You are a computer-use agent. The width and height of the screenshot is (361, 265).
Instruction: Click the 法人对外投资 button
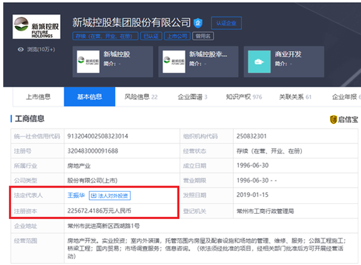pyautogui.click(x=110, y=195)
